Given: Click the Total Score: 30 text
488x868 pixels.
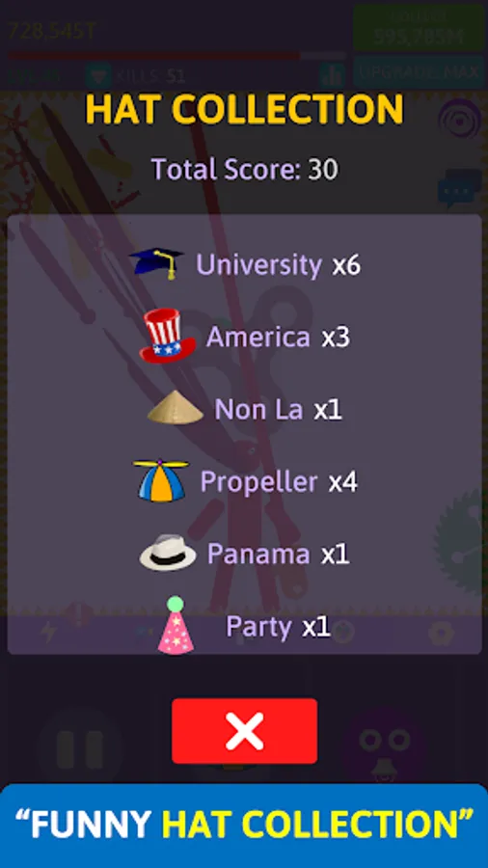Looking at the screenshot, I should [x=245, y=169].
